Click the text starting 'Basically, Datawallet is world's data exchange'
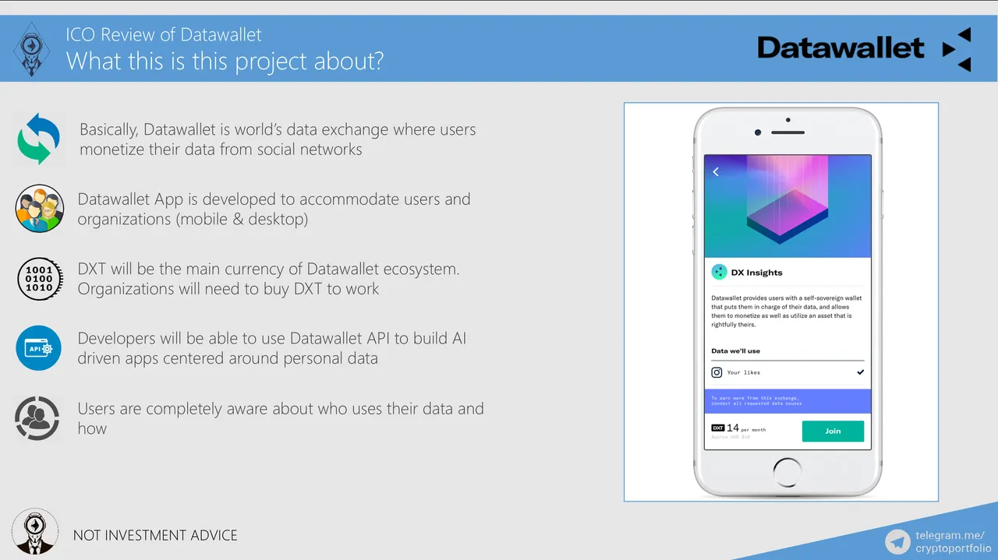Viewport: 998px width, 560px height. click(x=278, y=139)
